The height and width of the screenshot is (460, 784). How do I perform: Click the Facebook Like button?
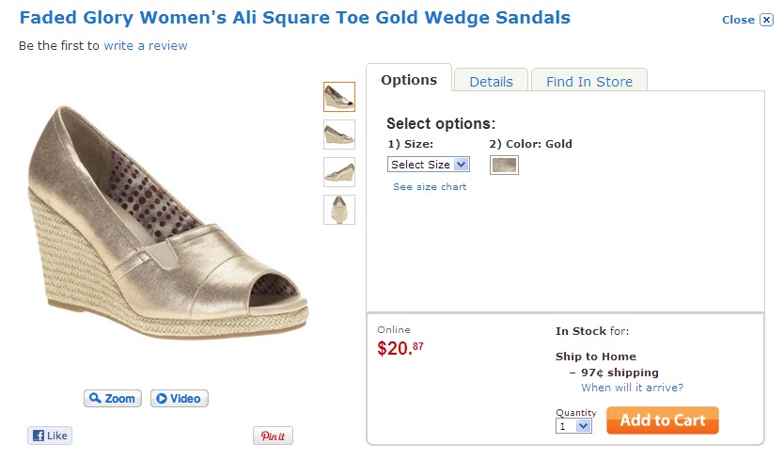(50, 436)
